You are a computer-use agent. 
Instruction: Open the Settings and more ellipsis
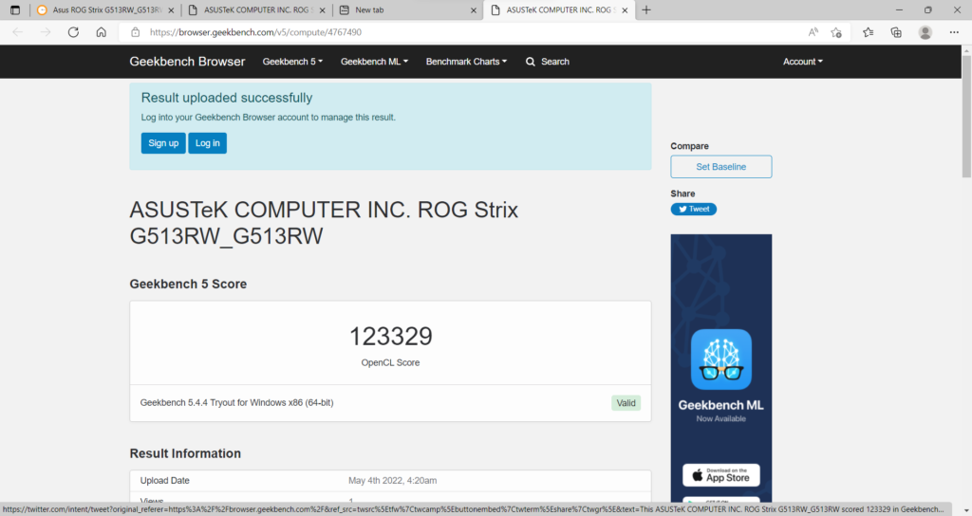click(954, 32)
